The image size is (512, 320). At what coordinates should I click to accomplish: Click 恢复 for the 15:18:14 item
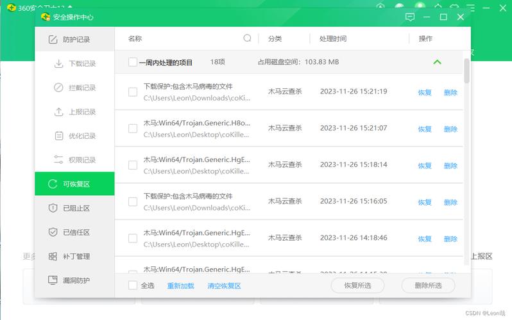(x=425, y=166)
